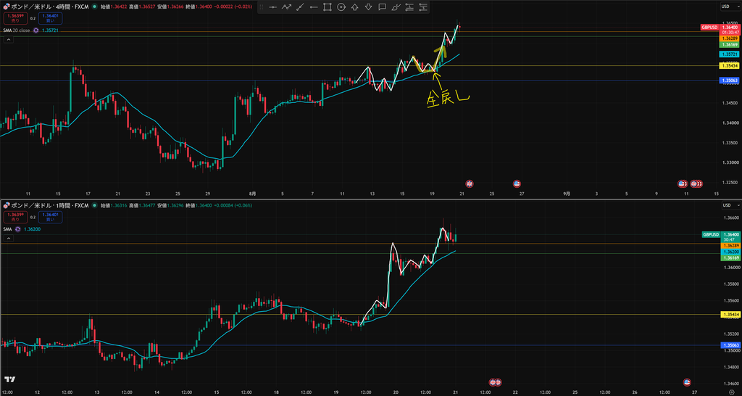742x396 pixels.
Task: Select the brush drawing tool
Action: point(396,7)
